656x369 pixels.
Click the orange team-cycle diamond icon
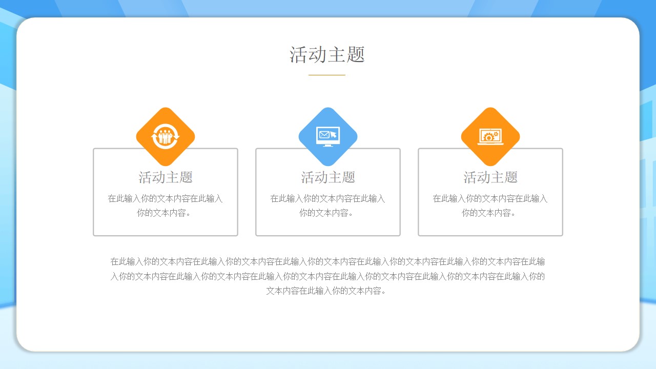point(166,137)
